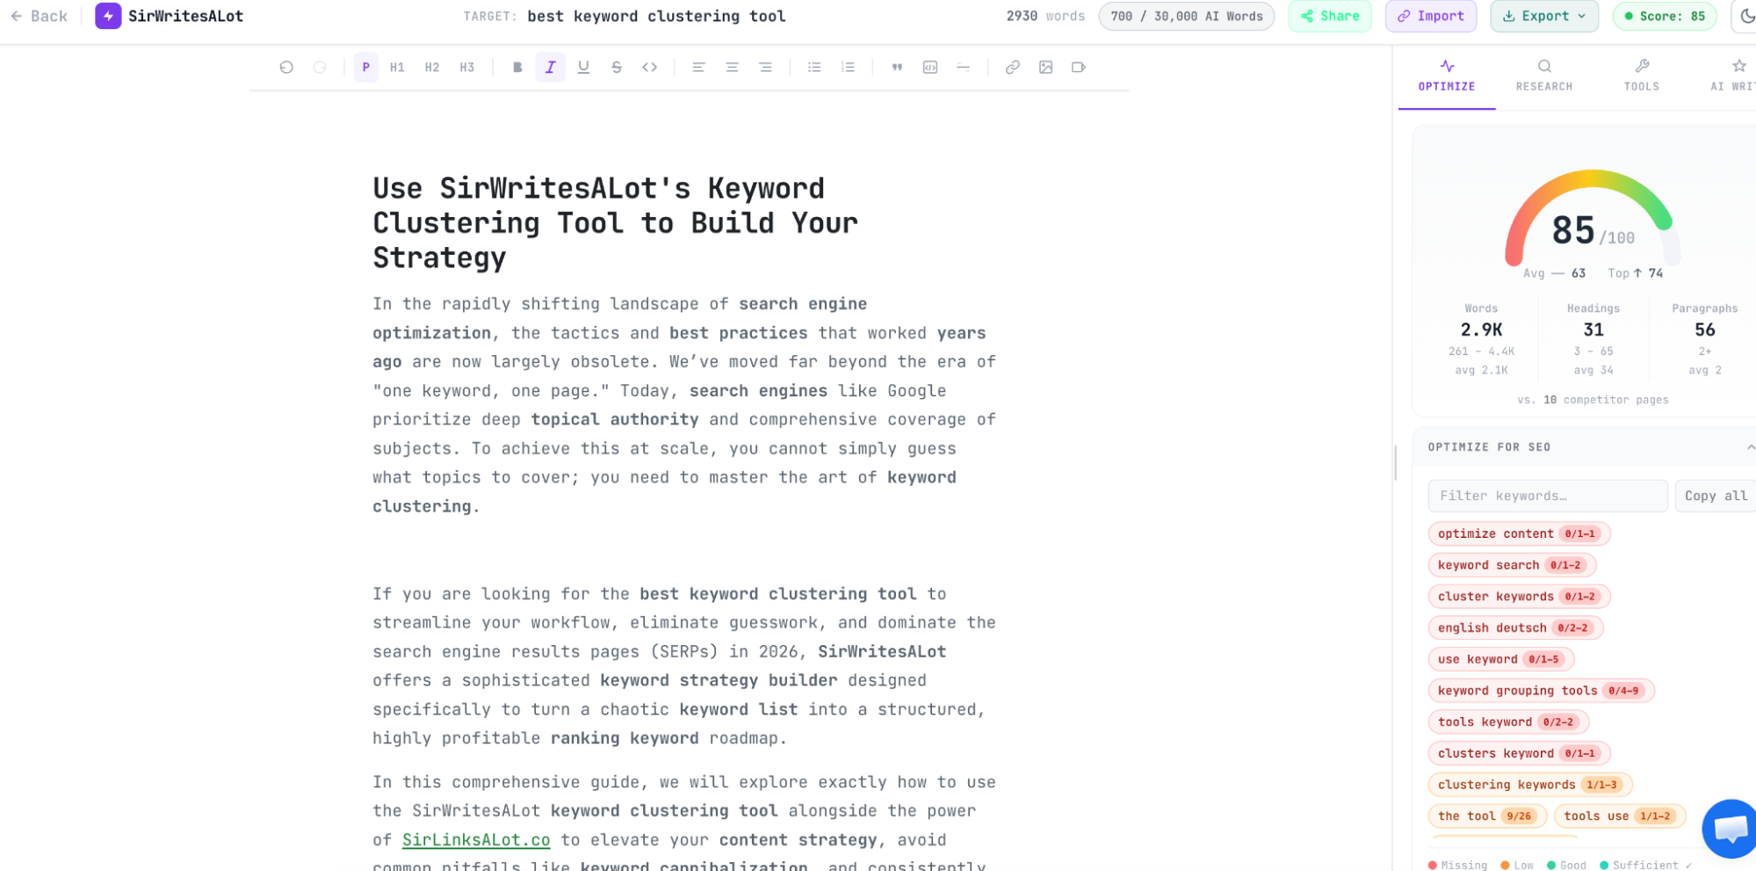Image resolution: width=1756 pixels, height=871 pixels.
Task: Click the Copy all button
Action: coord(1716,496)
